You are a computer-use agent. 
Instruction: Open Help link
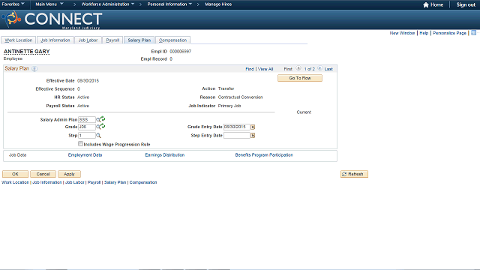[x=424, y=33]
